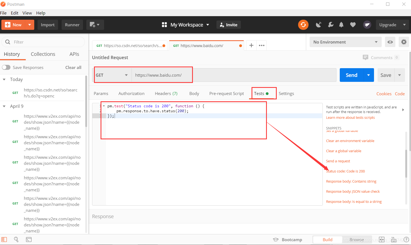Open Manage Environments gear icon

point(404,42)
